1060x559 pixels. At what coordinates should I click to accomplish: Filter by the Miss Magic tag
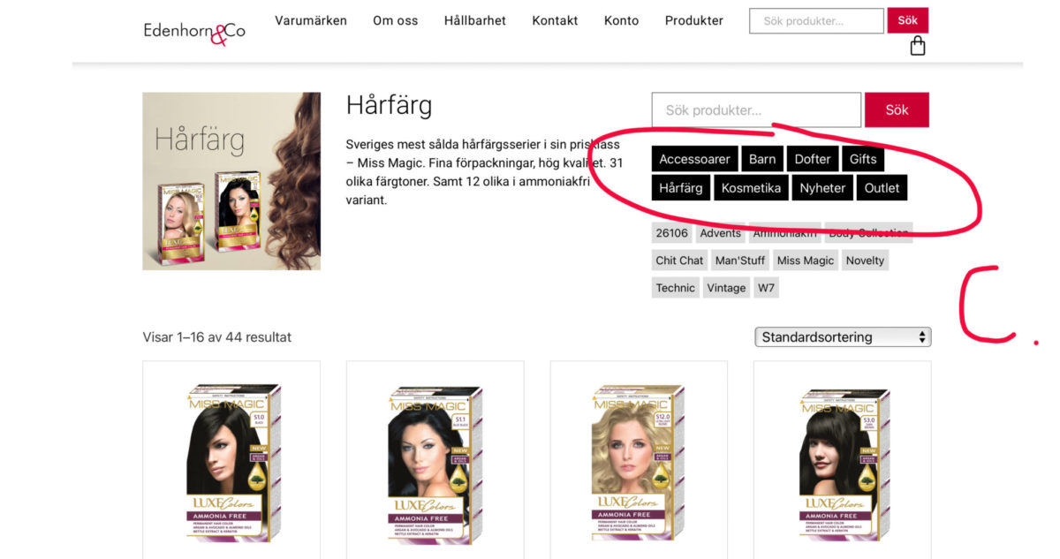pos(806,261)
